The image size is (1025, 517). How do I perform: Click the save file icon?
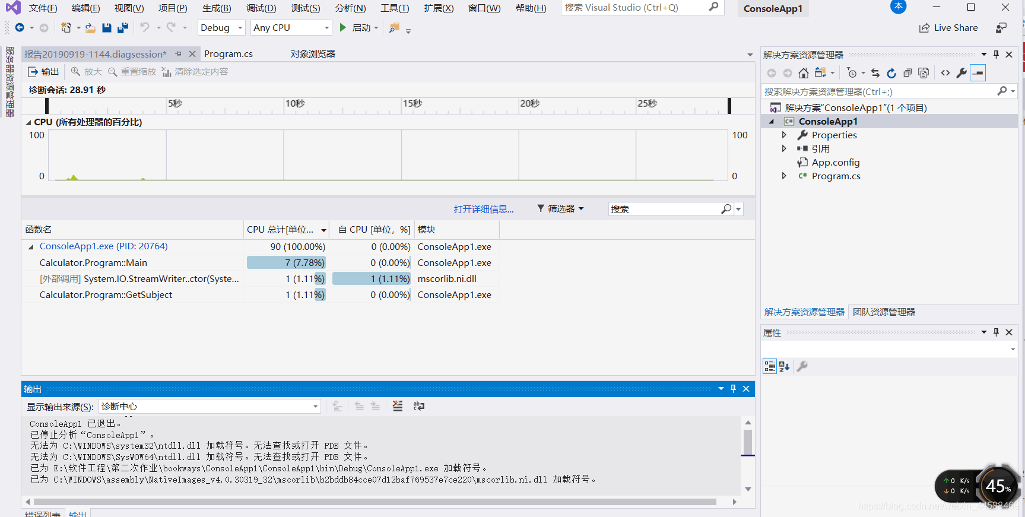[x=107, y=28]
